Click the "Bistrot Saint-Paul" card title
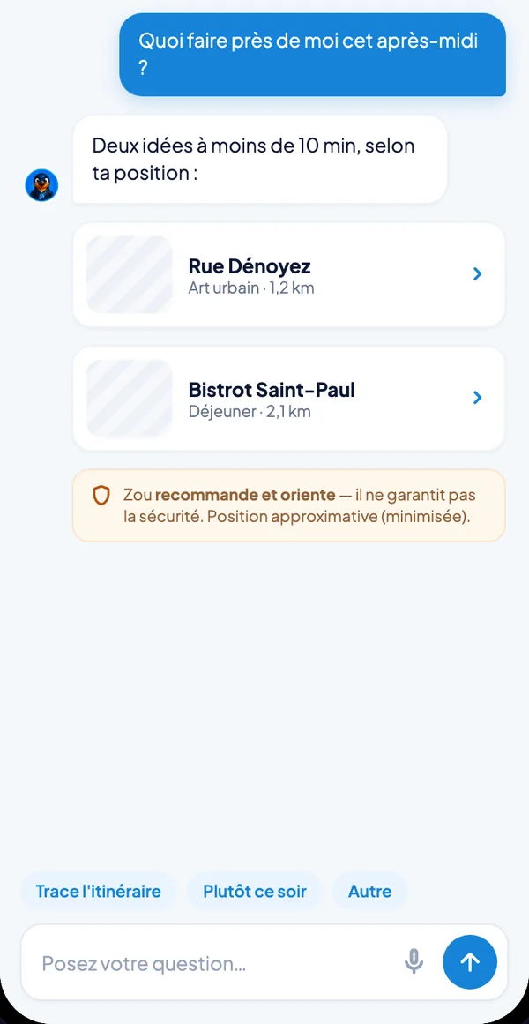 (x=272, y=390)
